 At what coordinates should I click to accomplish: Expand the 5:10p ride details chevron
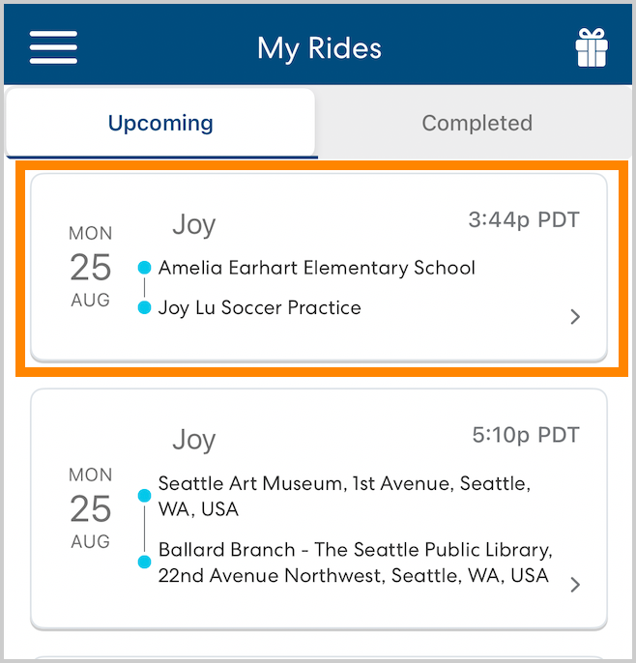click(x=575, y=584)
